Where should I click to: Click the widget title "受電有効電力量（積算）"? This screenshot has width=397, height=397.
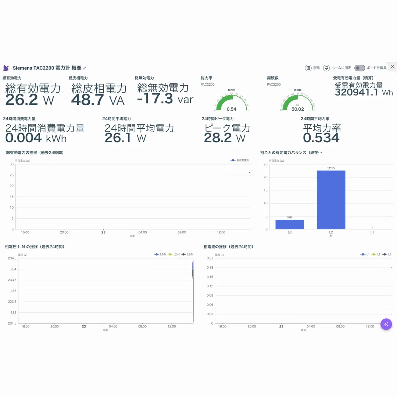coord(353,78)
